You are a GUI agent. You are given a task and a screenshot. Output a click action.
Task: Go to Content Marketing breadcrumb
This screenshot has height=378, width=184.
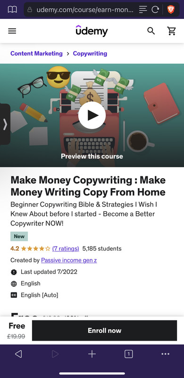pos(36,53)
